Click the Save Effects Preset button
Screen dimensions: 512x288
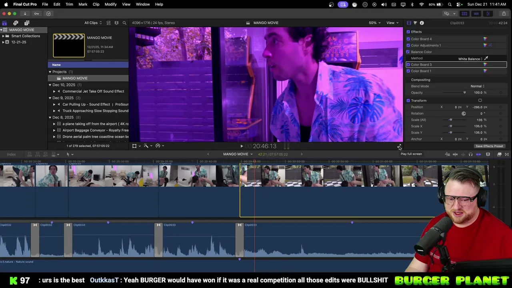[489, 146]
